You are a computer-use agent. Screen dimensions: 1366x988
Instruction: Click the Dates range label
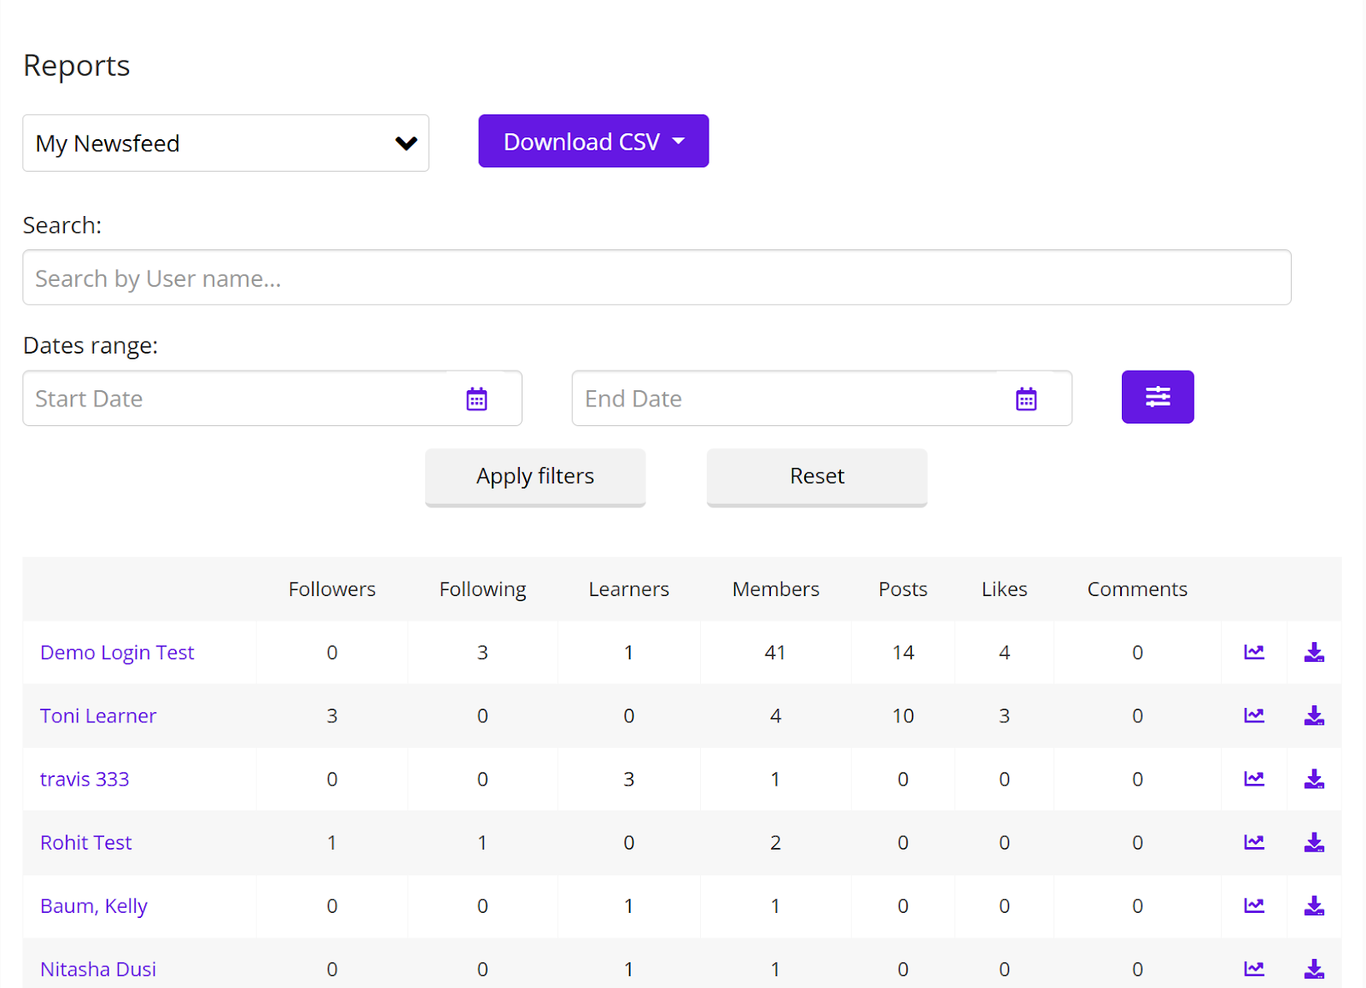[90, 346]
